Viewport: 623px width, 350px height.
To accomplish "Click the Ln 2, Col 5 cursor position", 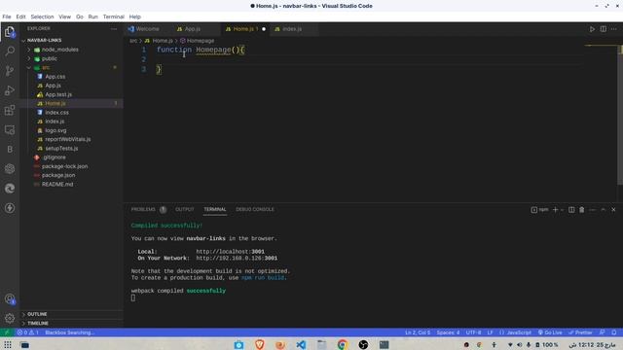I will pos(418,332).
